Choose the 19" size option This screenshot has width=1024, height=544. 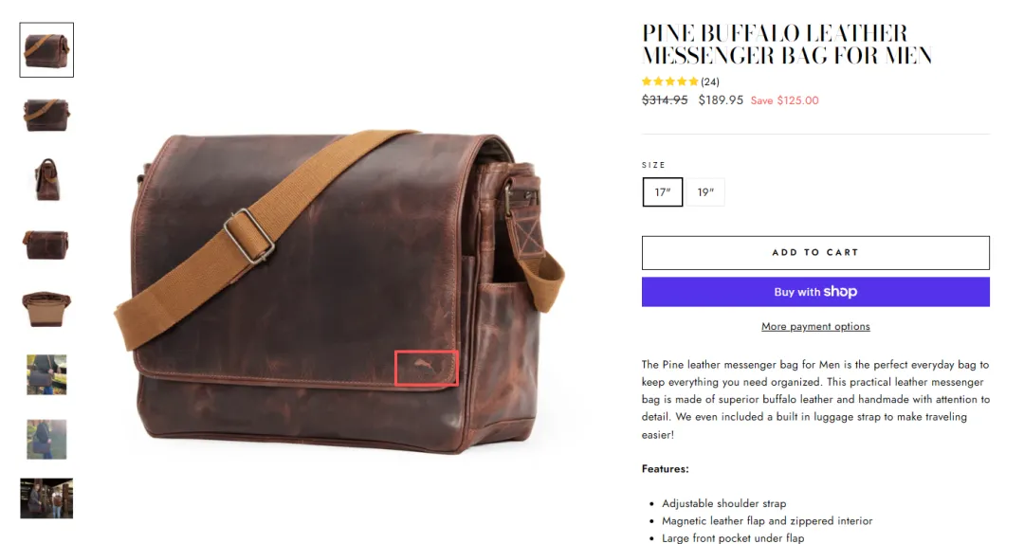(705, 192)
